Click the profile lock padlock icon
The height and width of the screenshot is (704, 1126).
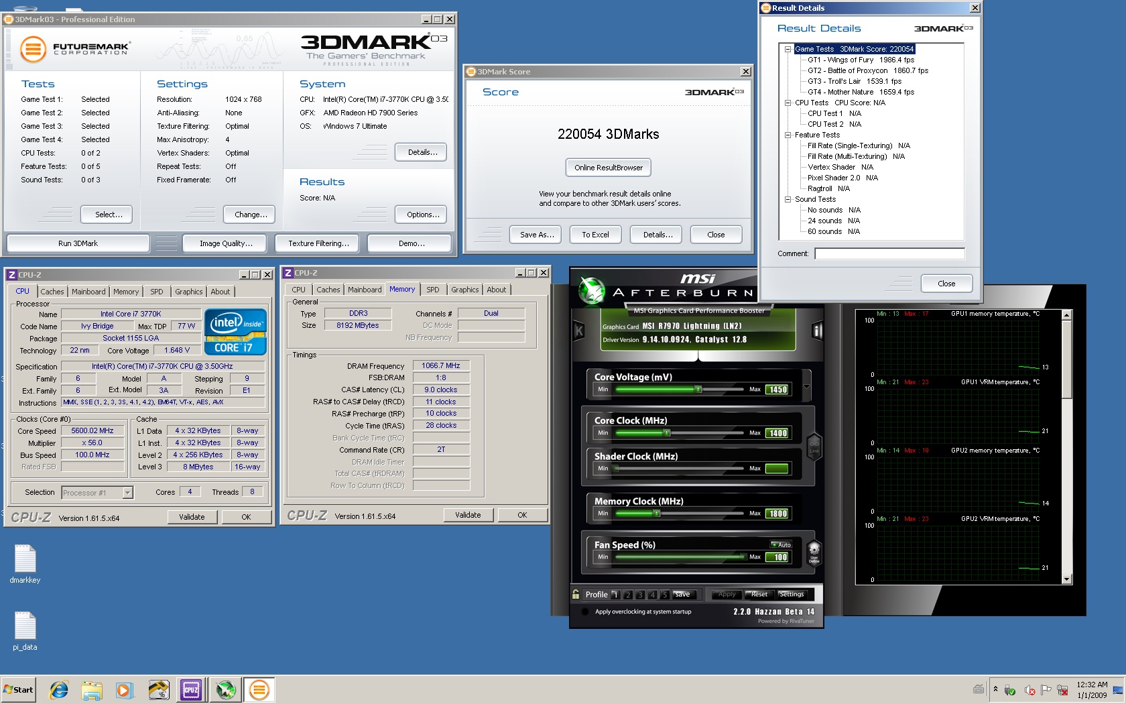pos(576,594)
